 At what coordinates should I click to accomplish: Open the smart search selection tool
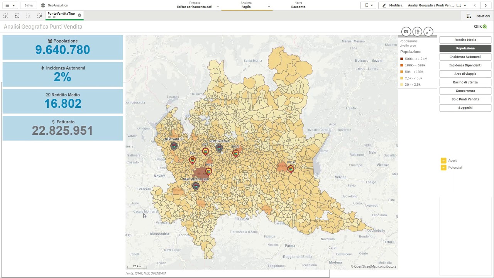click(6, 15)
